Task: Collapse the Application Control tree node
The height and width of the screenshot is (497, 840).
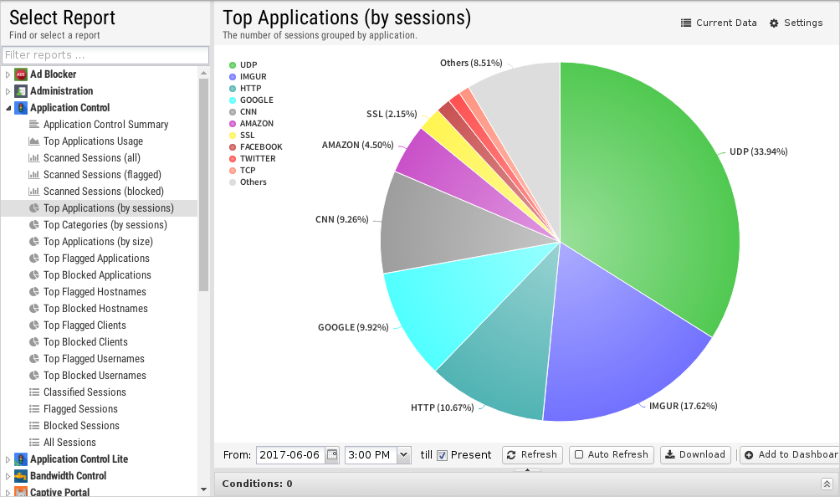Action: pyautogui.click(x=8, y=108)
